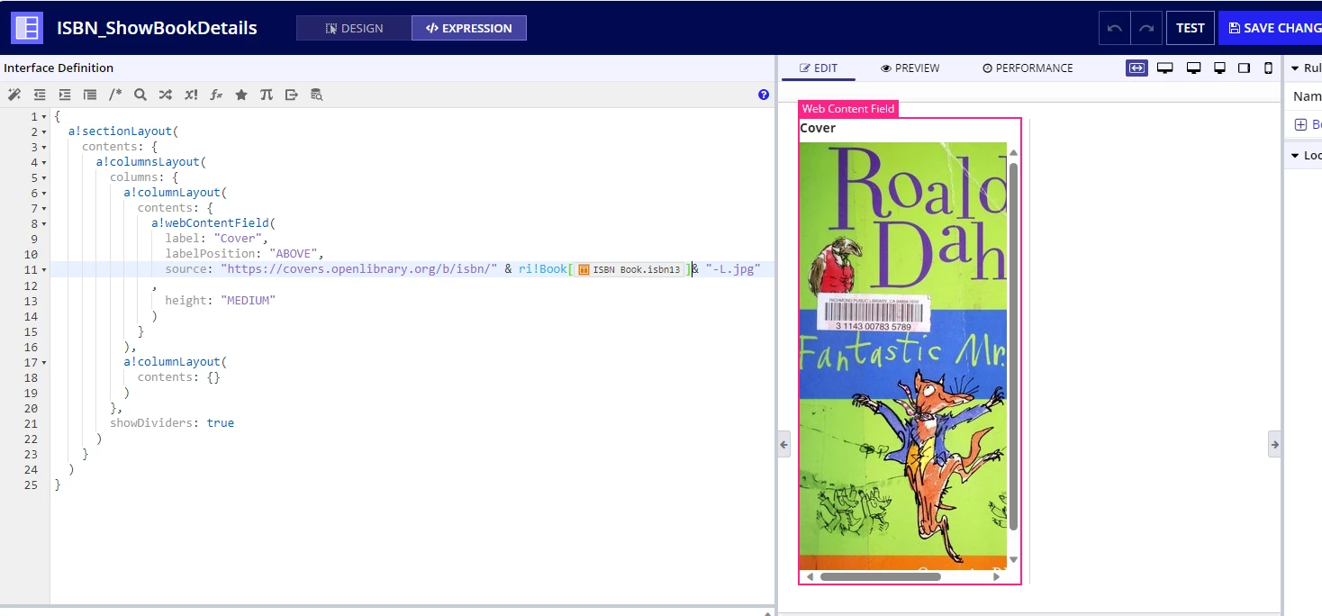Collapse code fold arrow at line 2

click(x=44, y=132)
